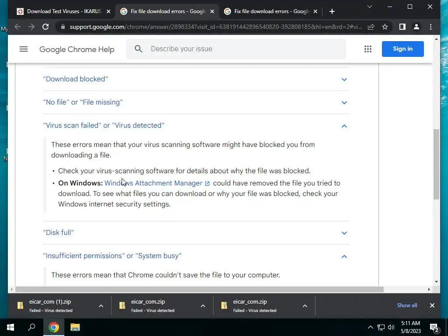The height and width of the screenshot is (336, 448).
Task: Open the Windows Start menu
Action: (10, 327)
